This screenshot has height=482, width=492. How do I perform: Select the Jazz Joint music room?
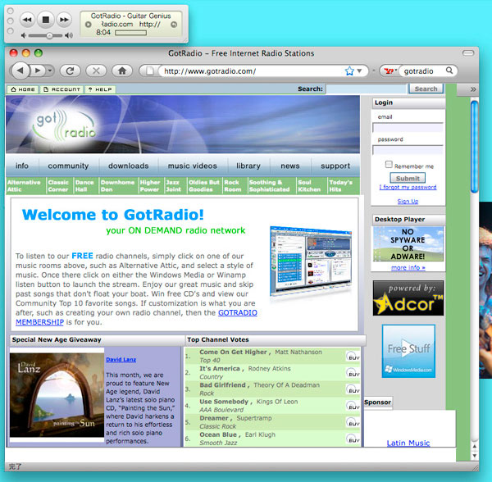(174, 185)
